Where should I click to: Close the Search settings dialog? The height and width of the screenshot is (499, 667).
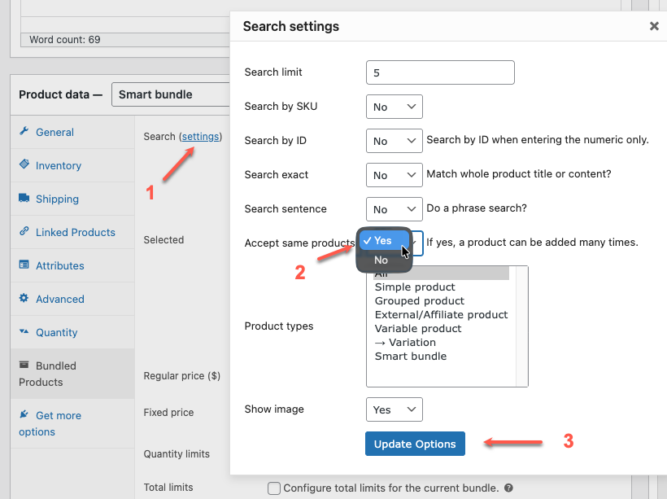tap(654, 26)
